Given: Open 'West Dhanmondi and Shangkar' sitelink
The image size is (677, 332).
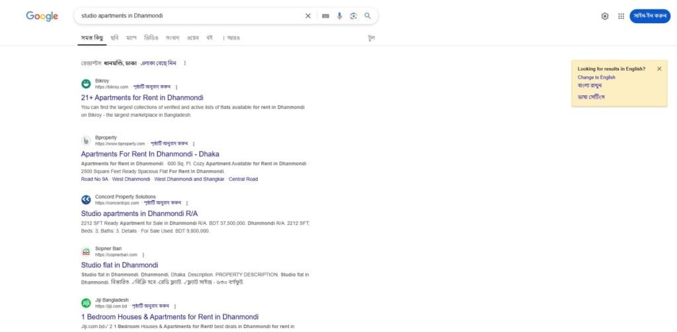Looking at the screenshot, I should (190, 179).
